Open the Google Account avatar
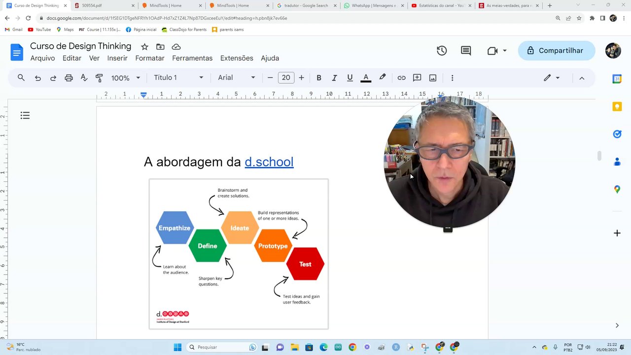This screenshot has width=631, height=355. pyautogui.click(x=613, y=51)
